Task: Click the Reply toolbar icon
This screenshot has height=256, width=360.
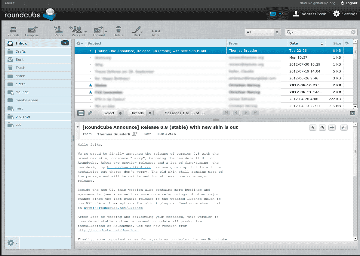Action: pos(59,31)
